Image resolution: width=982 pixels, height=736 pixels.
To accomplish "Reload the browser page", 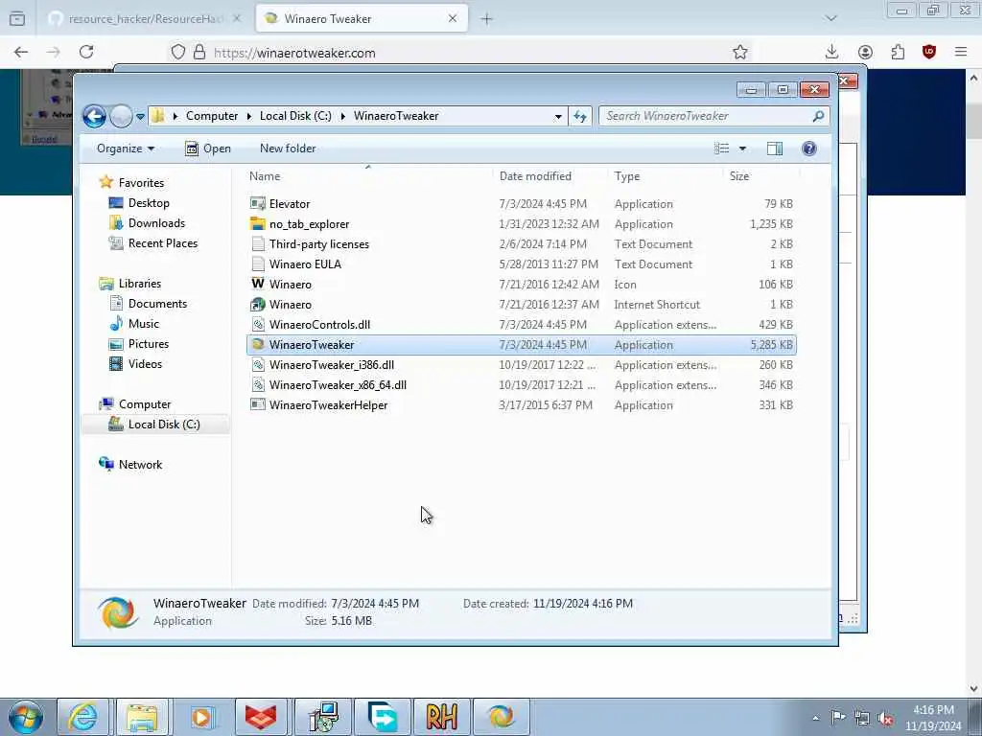I will 86,52.
